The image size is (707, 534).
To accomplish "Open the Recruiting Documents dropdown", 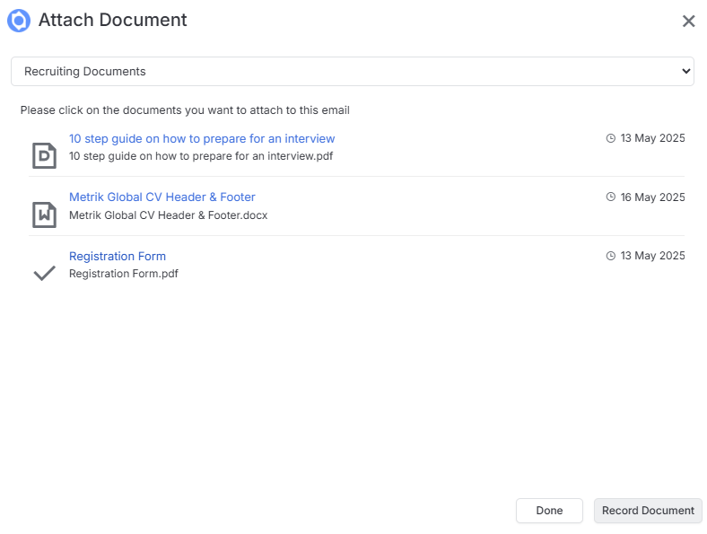I will click(x=352, y=71).
